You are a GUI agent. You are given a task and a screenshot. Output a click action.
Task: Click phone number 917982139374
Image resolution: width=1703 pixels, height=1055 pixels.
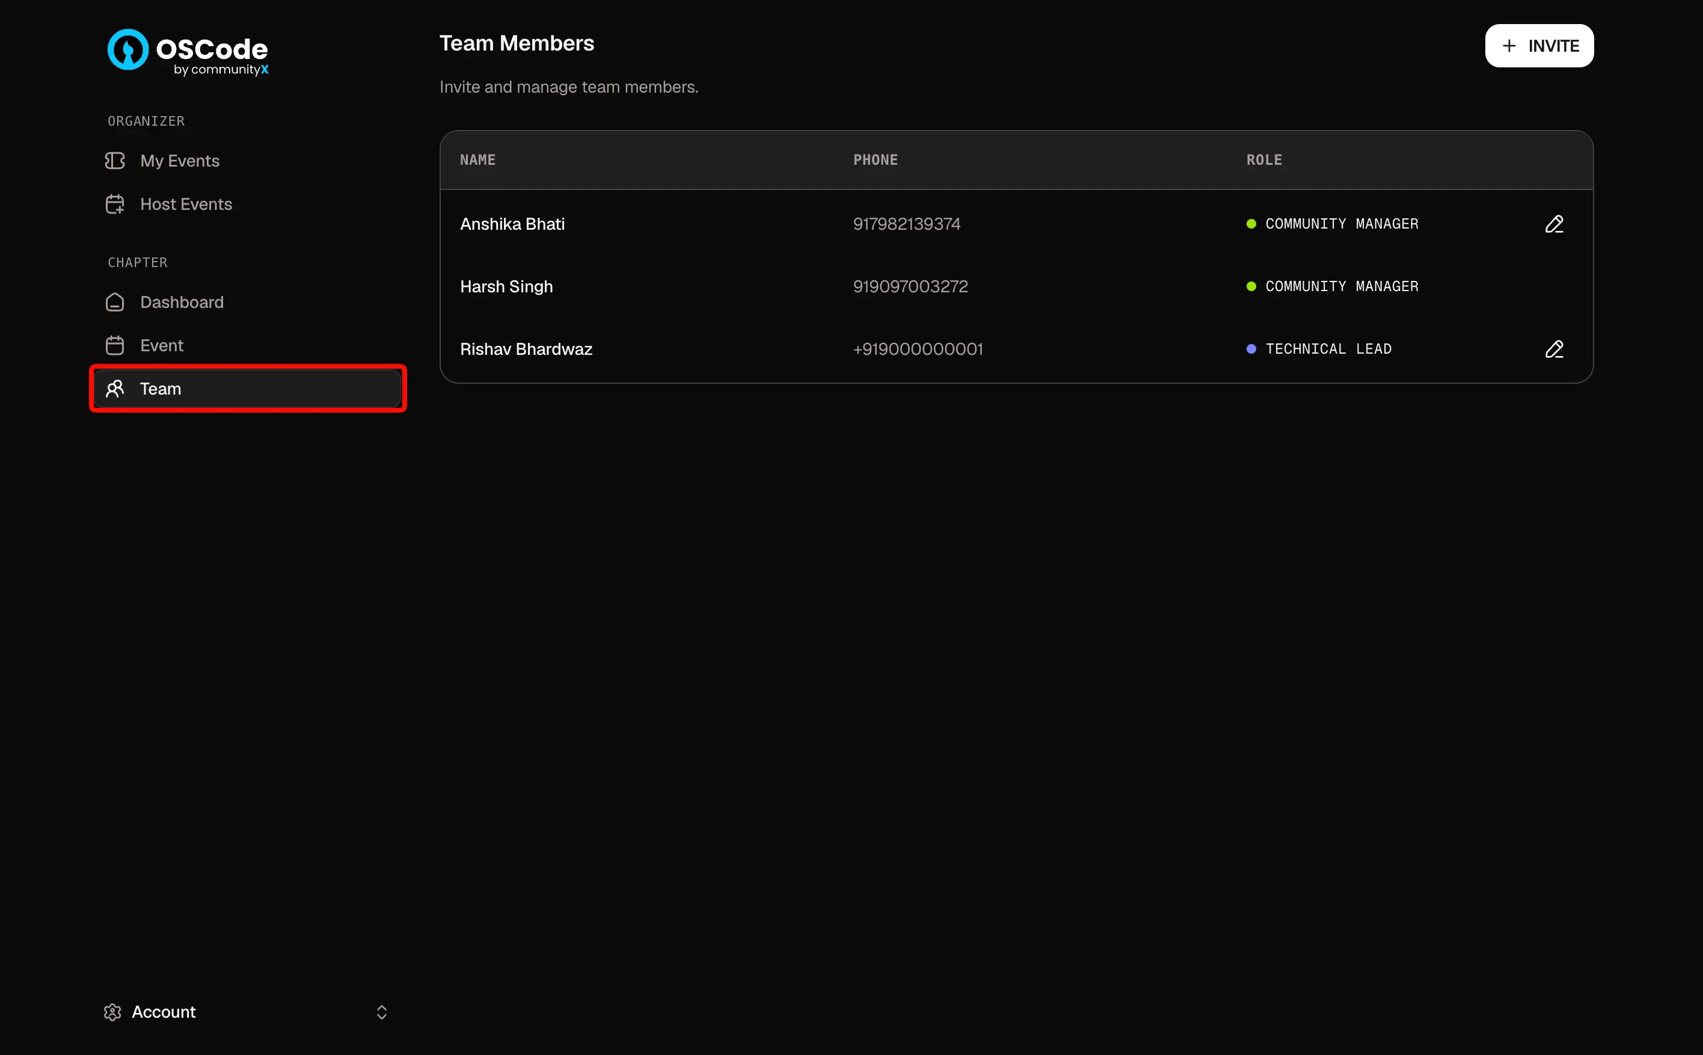(x=907, y=224)
